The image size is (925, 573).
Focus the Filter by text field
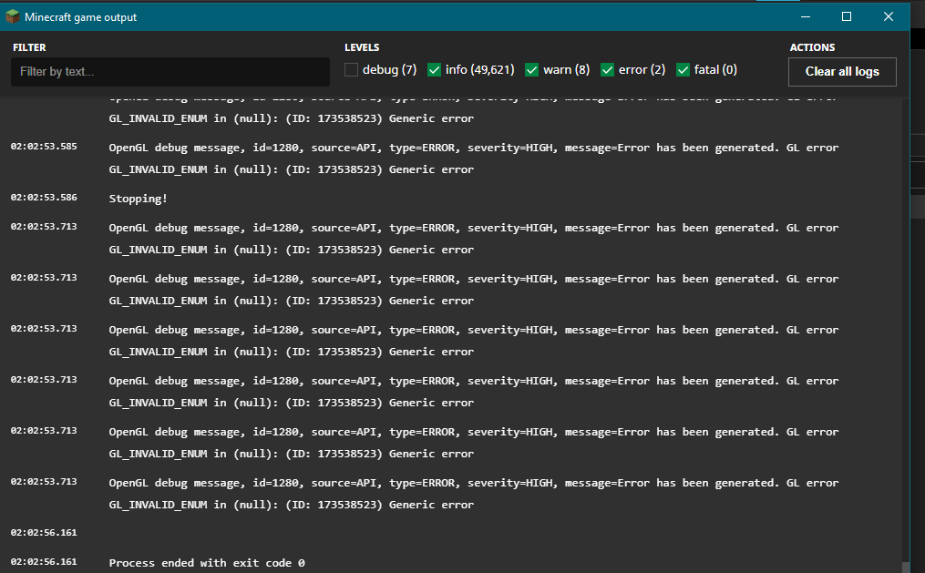170,72
